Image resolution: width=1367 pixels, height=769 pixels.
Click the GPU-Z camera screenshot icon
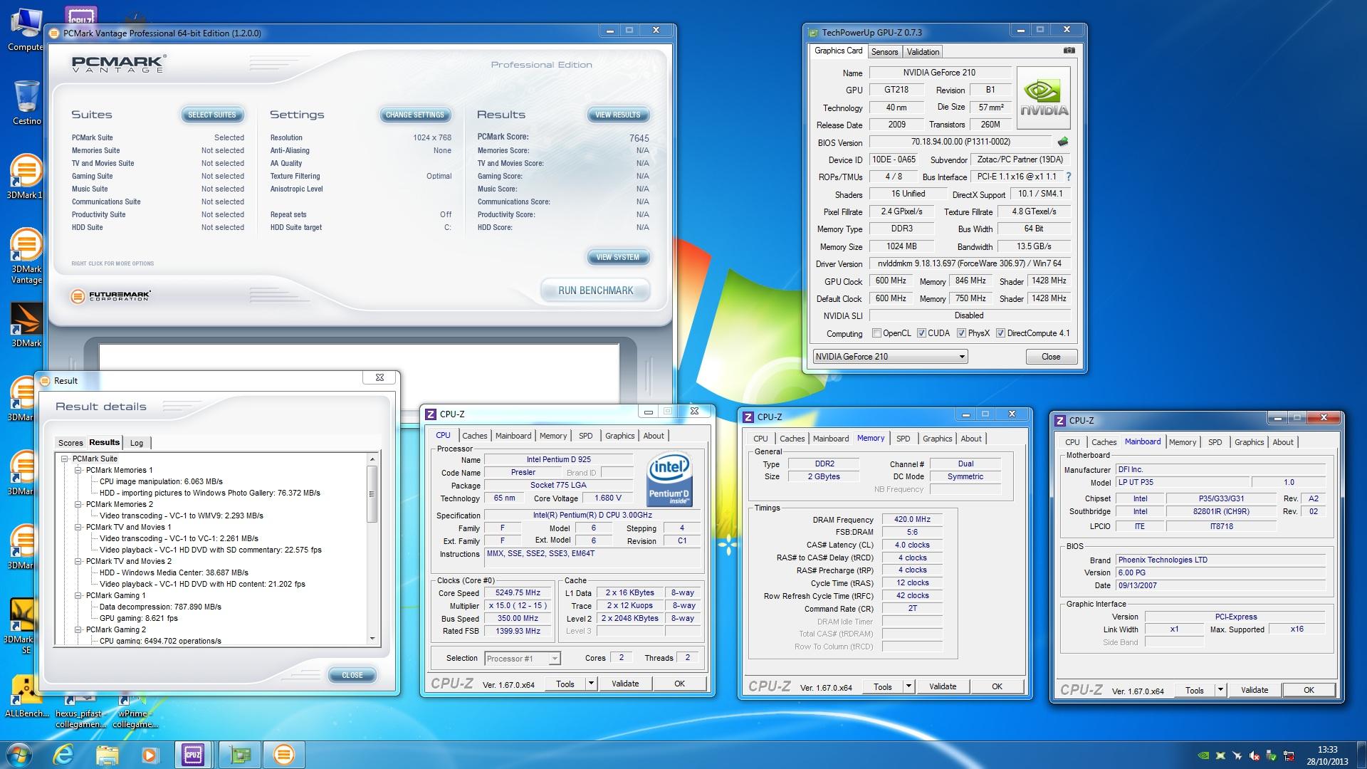pyautogui.click(x=1069, y=51)
